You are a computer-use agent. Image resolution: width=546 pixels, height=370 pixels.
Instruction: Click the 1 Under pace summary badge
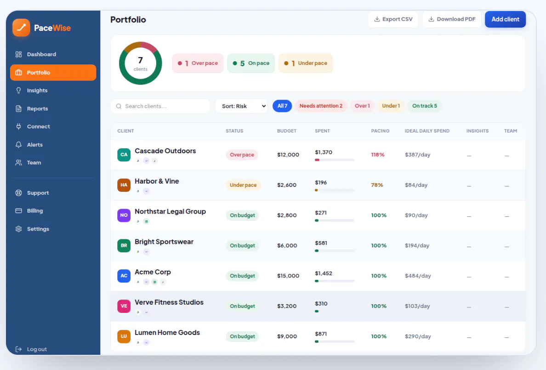point(306,63)
